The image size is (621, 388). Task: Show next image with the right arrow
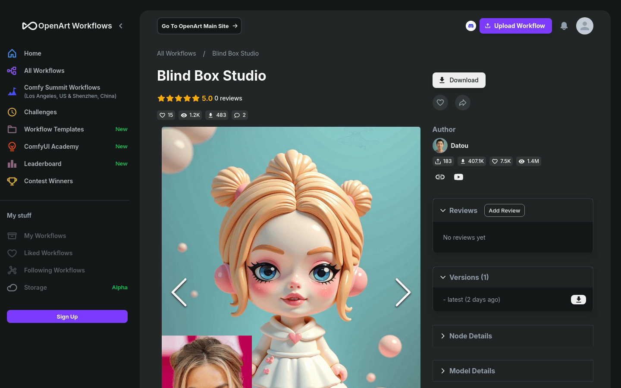tap(403, 292)
